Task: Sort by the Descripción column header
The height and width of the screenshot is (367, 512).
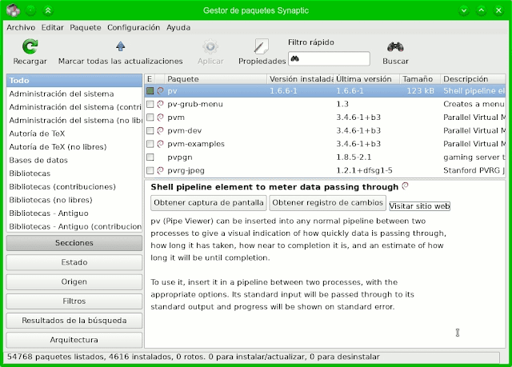Action: (473, 79)
